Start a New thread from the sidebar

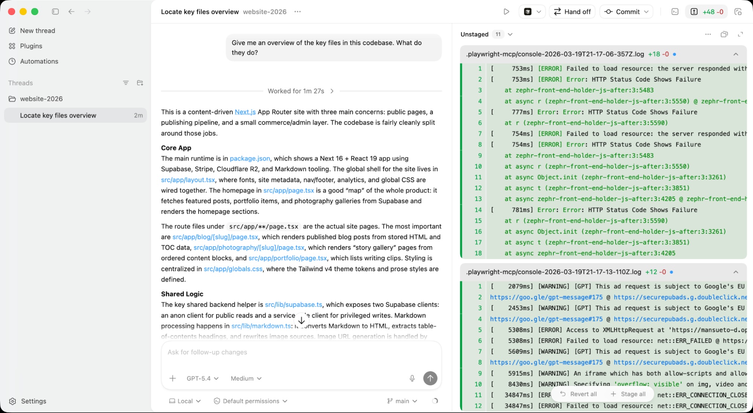click(37, 30)
